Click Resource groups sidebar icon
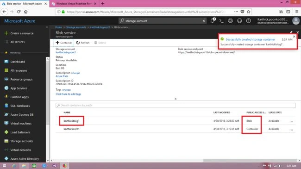Image resolution: width=301 pixels, height=169 pixels. [6, 79]
